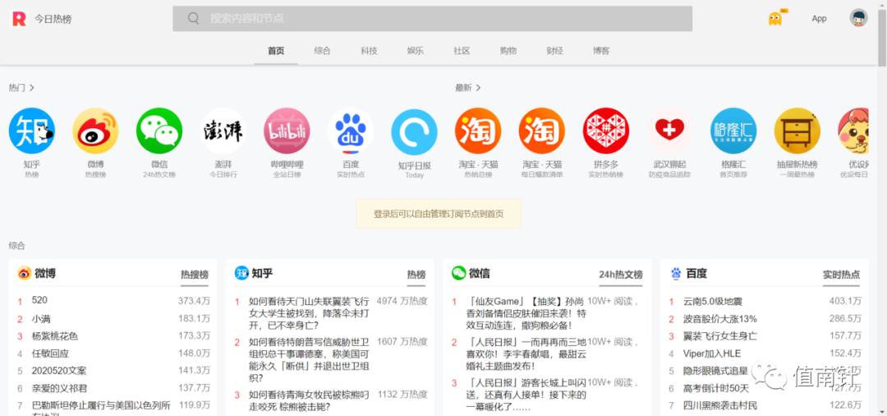
Task: Open the 格隆汇 首页推荐 icon
Action: (733, 131)
